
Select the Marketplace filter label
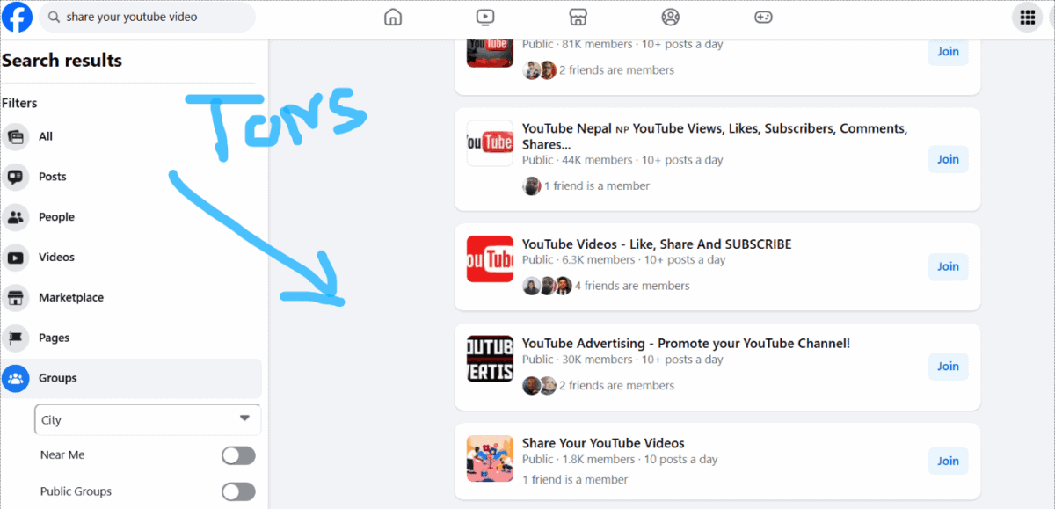pyautogui.click(x=71, y=298)
